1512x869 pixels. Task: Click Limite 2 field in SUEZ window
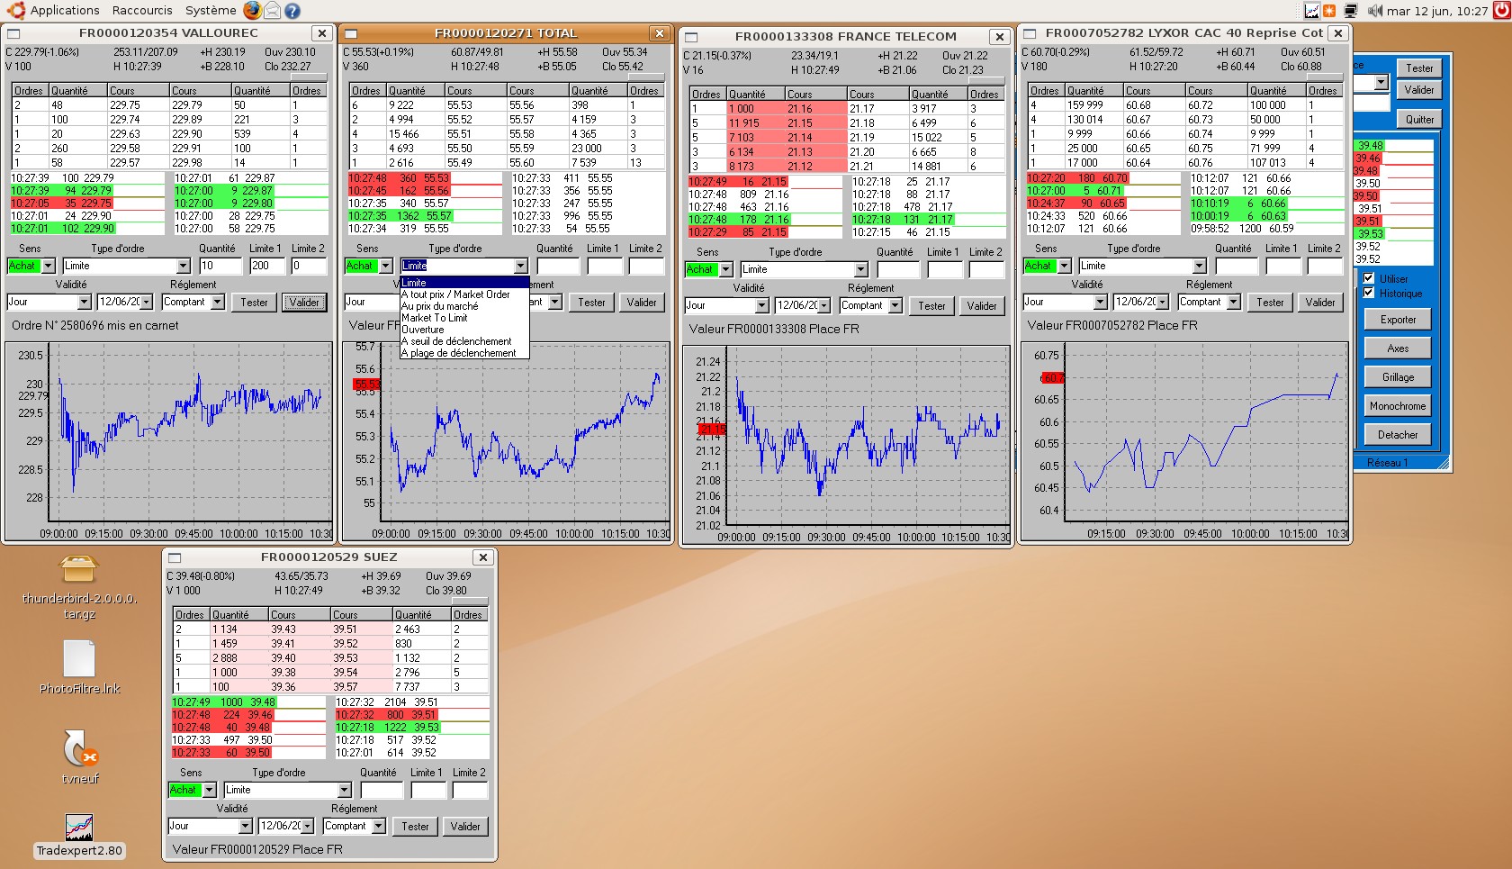470,790
